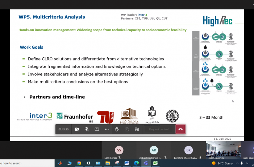This screenshot has width=254, height=167.
Task: Click muted mic icon next to Sami Sayadi
Action: (x=120, y=158)
